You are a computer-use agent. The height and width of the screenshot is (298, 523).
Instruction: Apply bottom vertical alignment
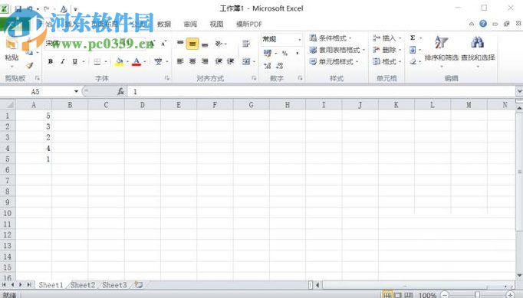205,44
